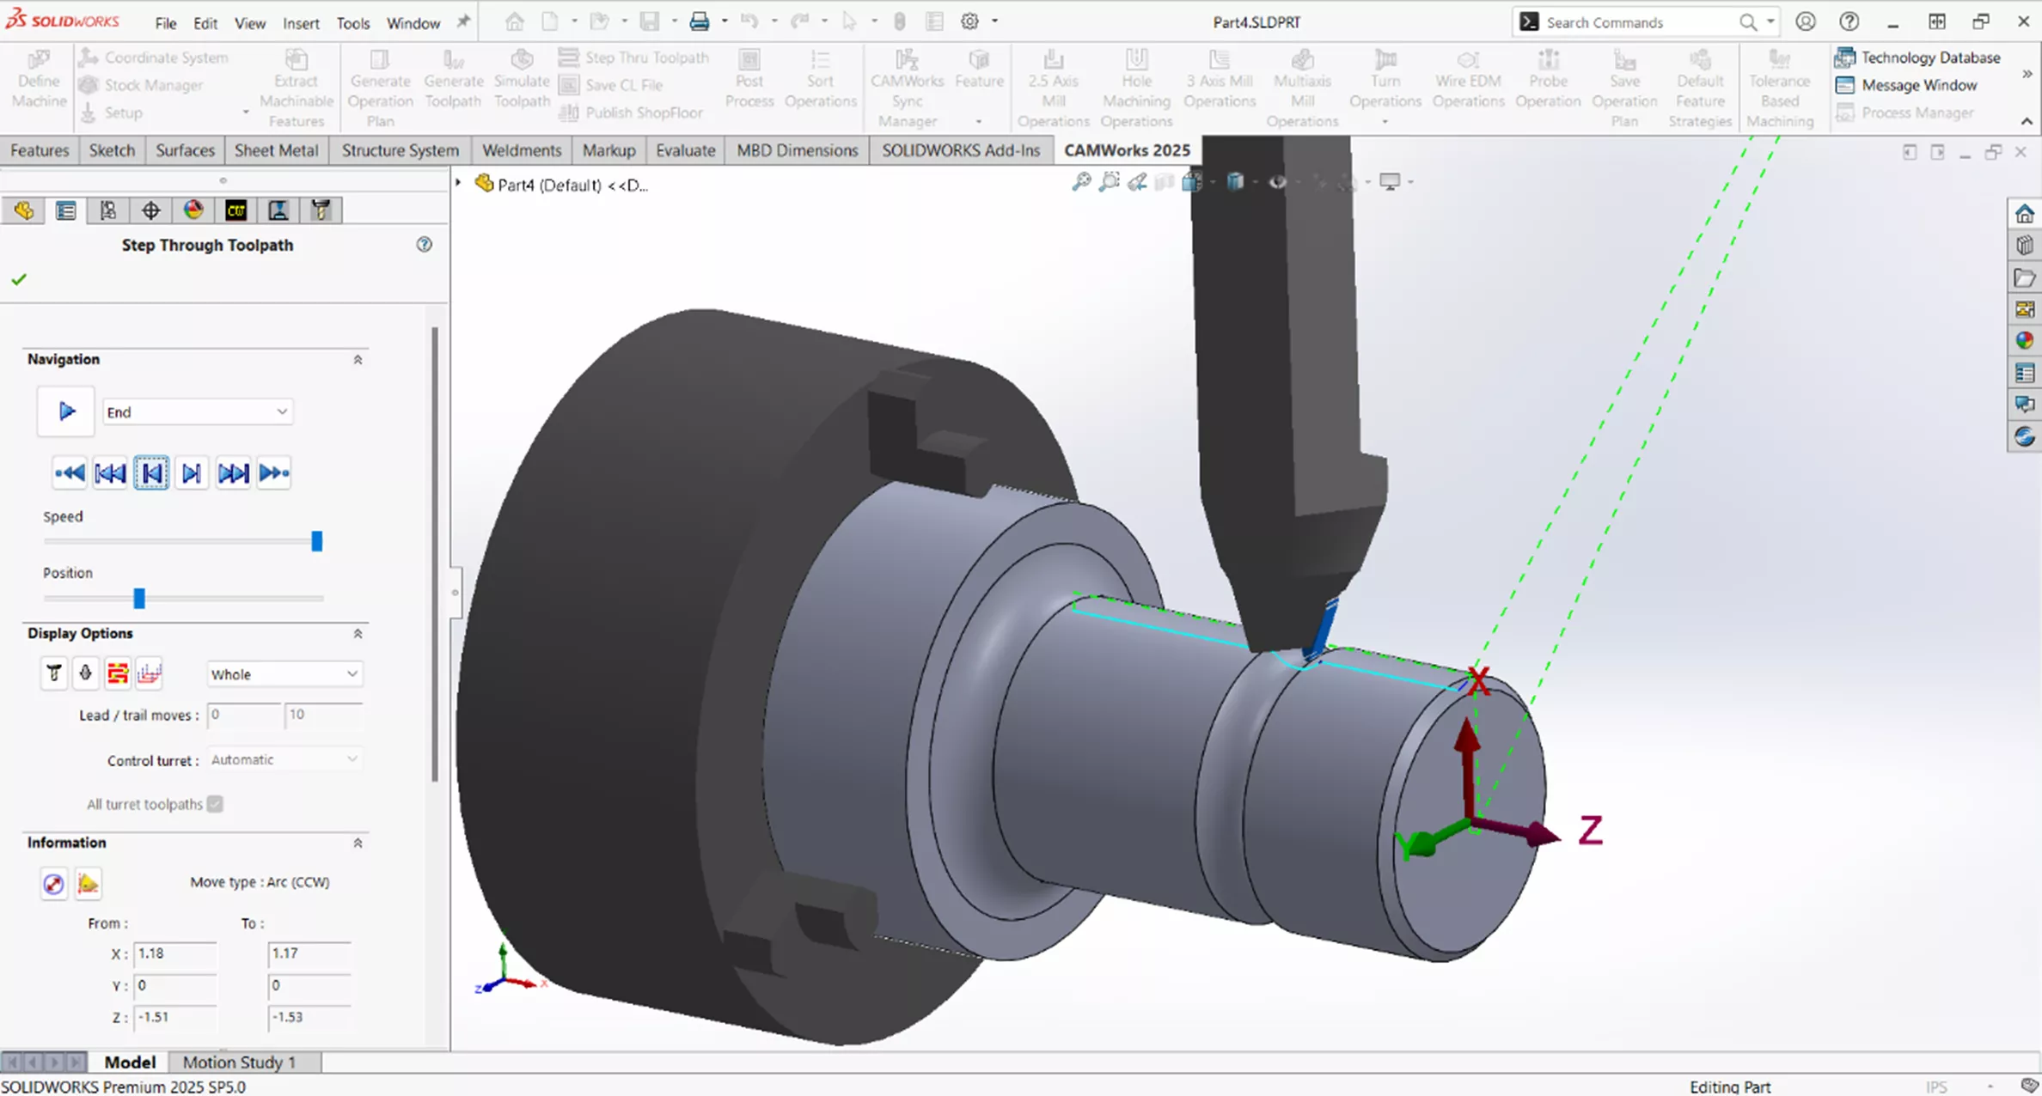Open the Control turret Automatic dropdown
The width and height of the screenshot is (2042, 1096).
(284, 759)
